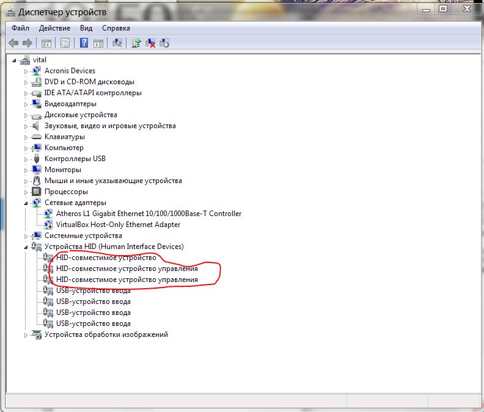Select the Мыши mouse icon
This screenshot has width=484, height=412.
(x=37, y=181)
